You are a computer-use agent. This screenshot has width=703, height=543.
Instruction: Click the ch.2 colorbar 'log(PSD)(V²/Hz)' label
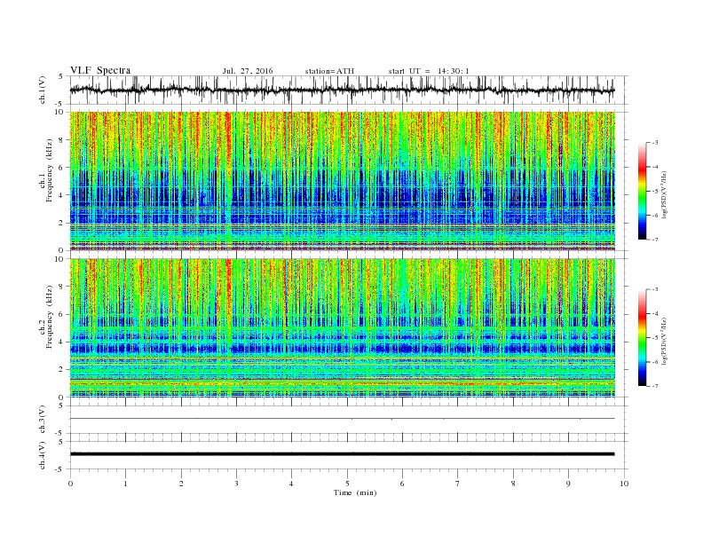[x=665, y=341]
